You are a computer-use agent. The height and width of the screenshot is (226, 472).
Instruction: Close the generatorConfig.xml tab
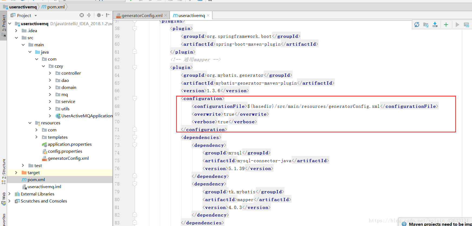(166, 15)
